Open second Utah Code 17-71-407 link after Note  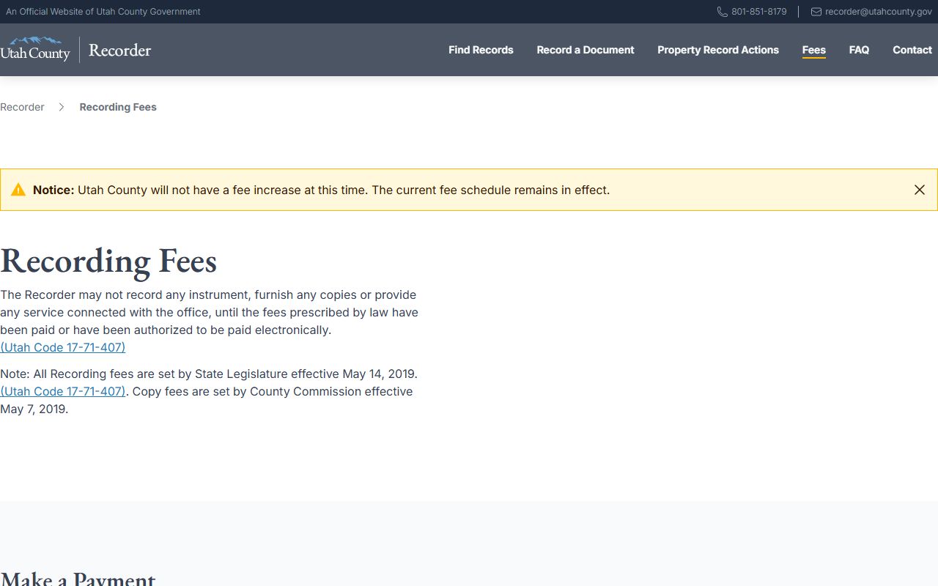tap(63, 391)
